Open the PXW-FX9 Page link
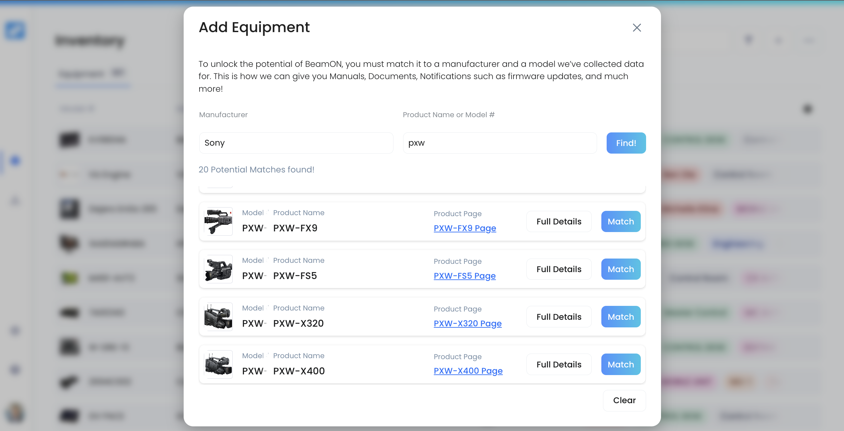The height and width of the screenshot is (431, 844). (465, 228)
